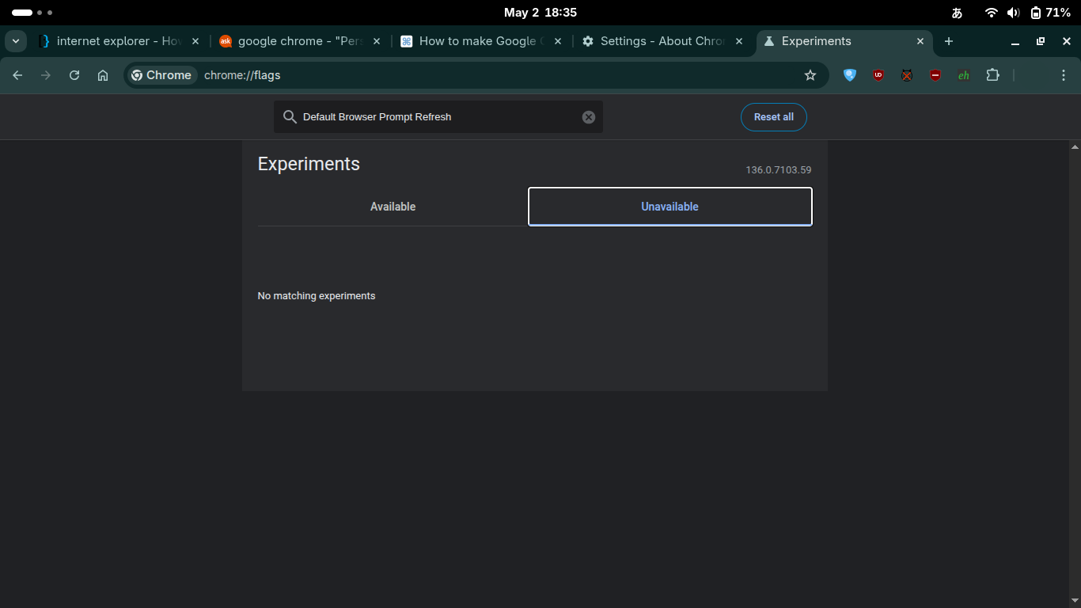
Task: Open the home page button
Action: 103,75
